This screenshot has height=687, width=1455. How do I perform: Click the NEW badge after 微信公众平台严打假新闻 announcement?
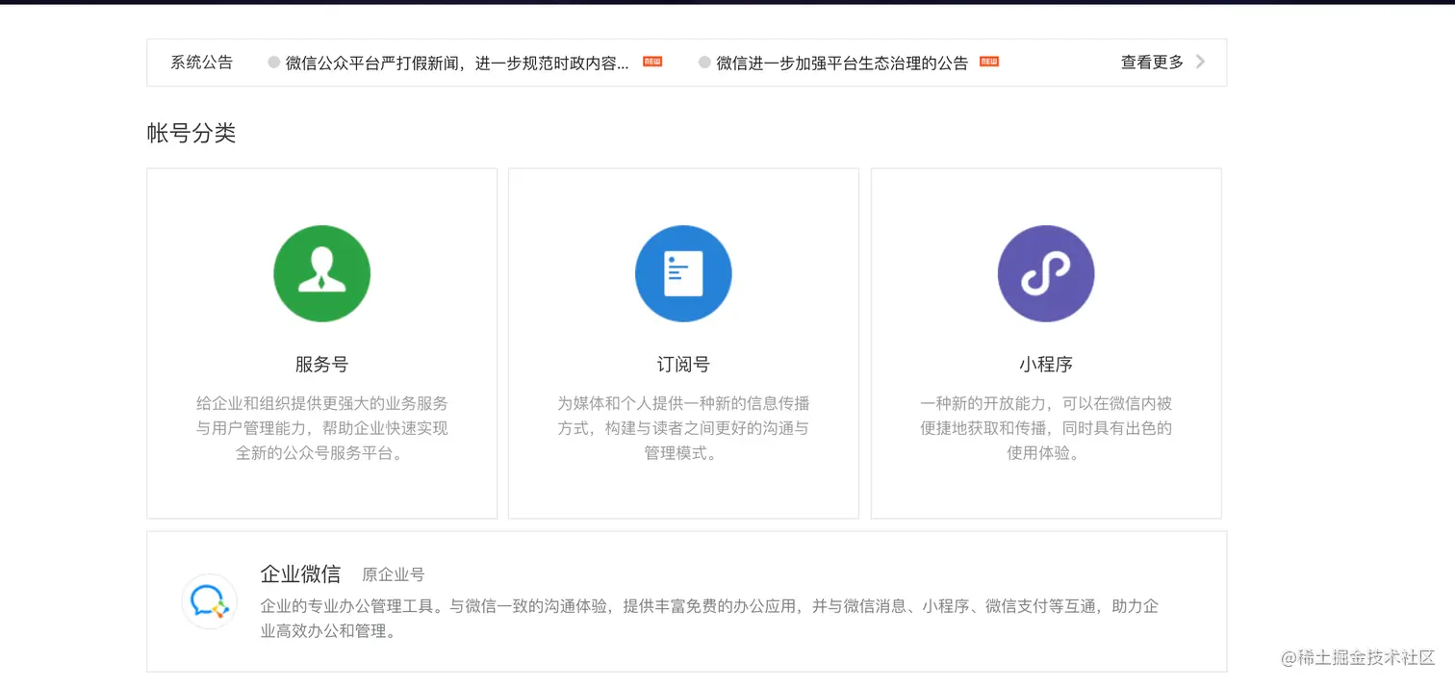pos(652,62)
